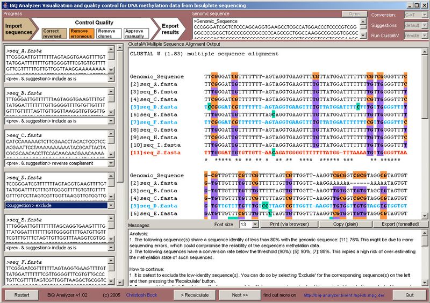Click the Export results progress arrow

(x=169, y=28)
